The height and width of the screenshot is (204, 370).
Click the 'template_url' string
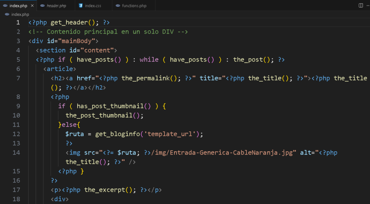[170, 134]
